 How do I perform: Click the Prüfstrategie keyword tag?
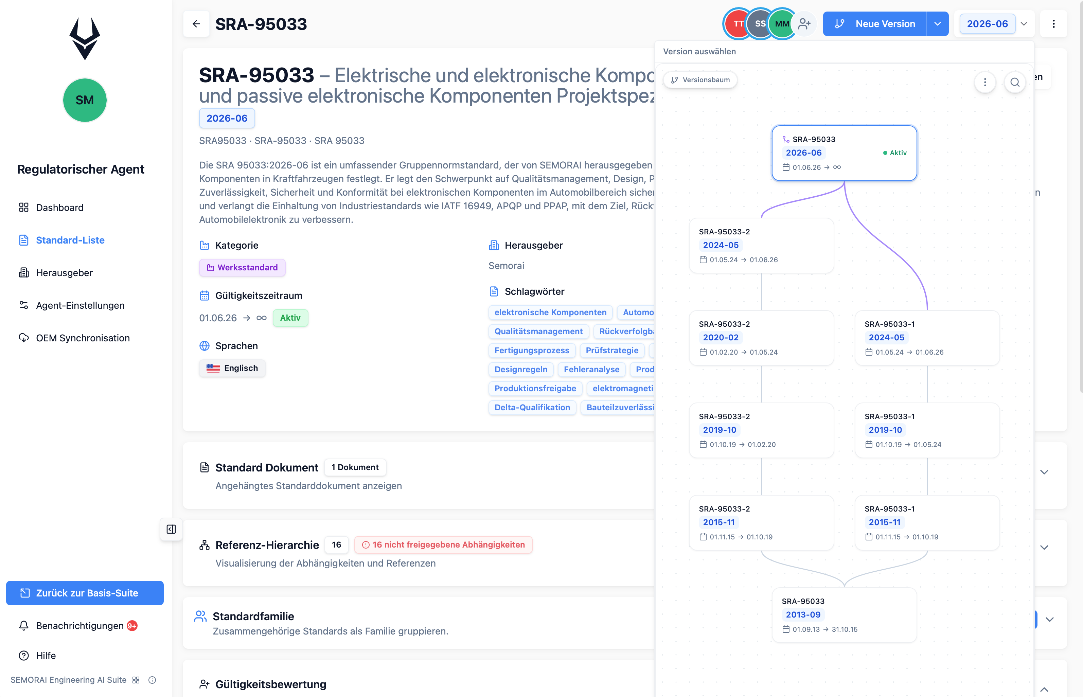click(x=612, y=350)
